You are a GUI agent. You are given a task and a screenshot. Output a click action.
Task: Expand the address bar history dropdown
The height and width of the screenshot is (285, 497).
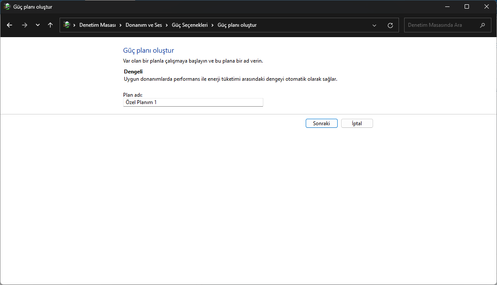(x=374, y=25)
